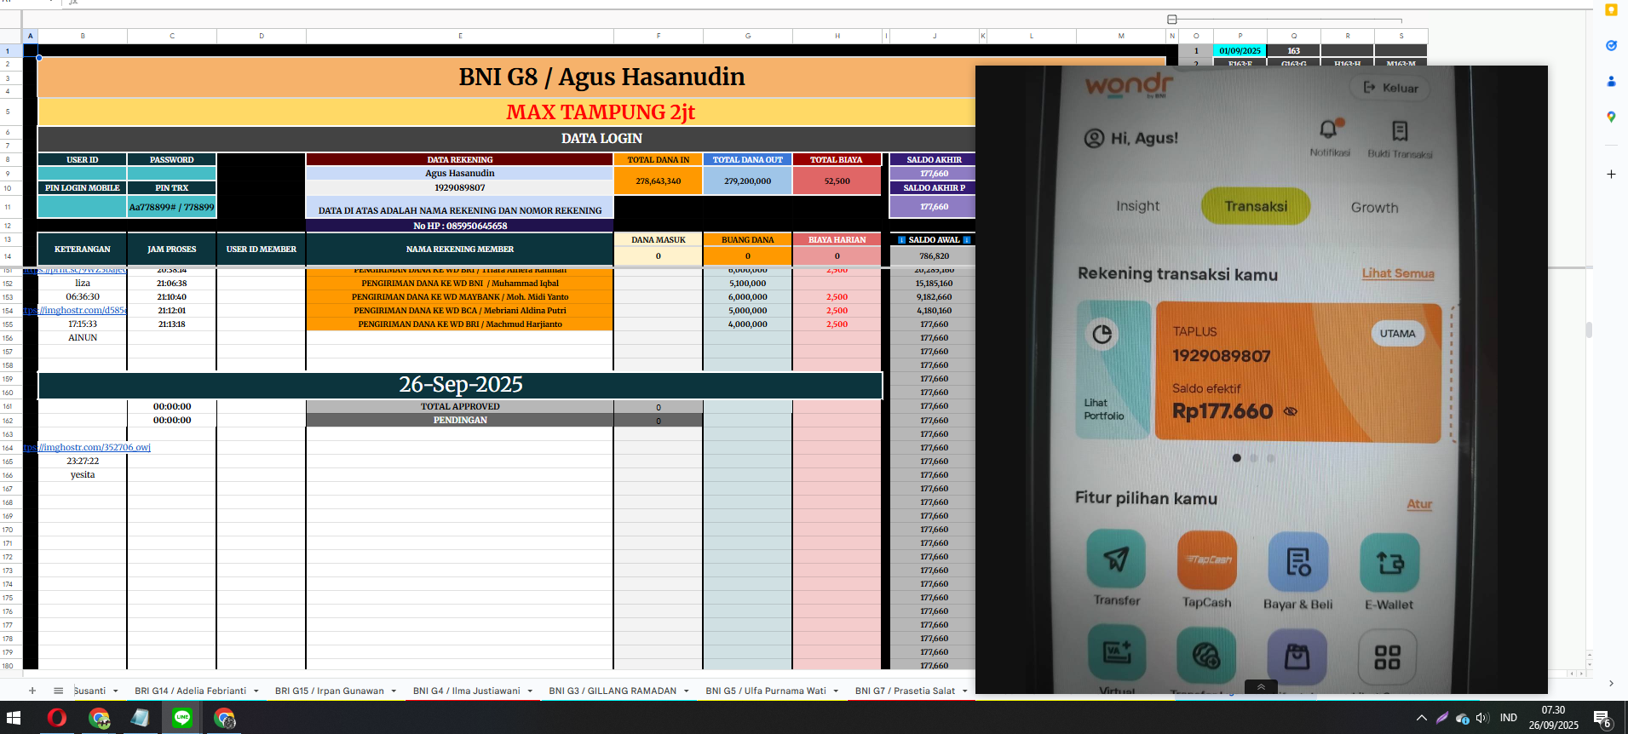Click Bukti Transaksi icon in wondr photo
Image resolution: width=1628 pixels, height=734 pixels.
(x=1400, y=131)
